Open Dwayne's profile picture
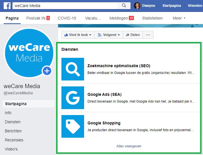The width and height of the screenshot is (203, 155). click(x=137, y=6)
